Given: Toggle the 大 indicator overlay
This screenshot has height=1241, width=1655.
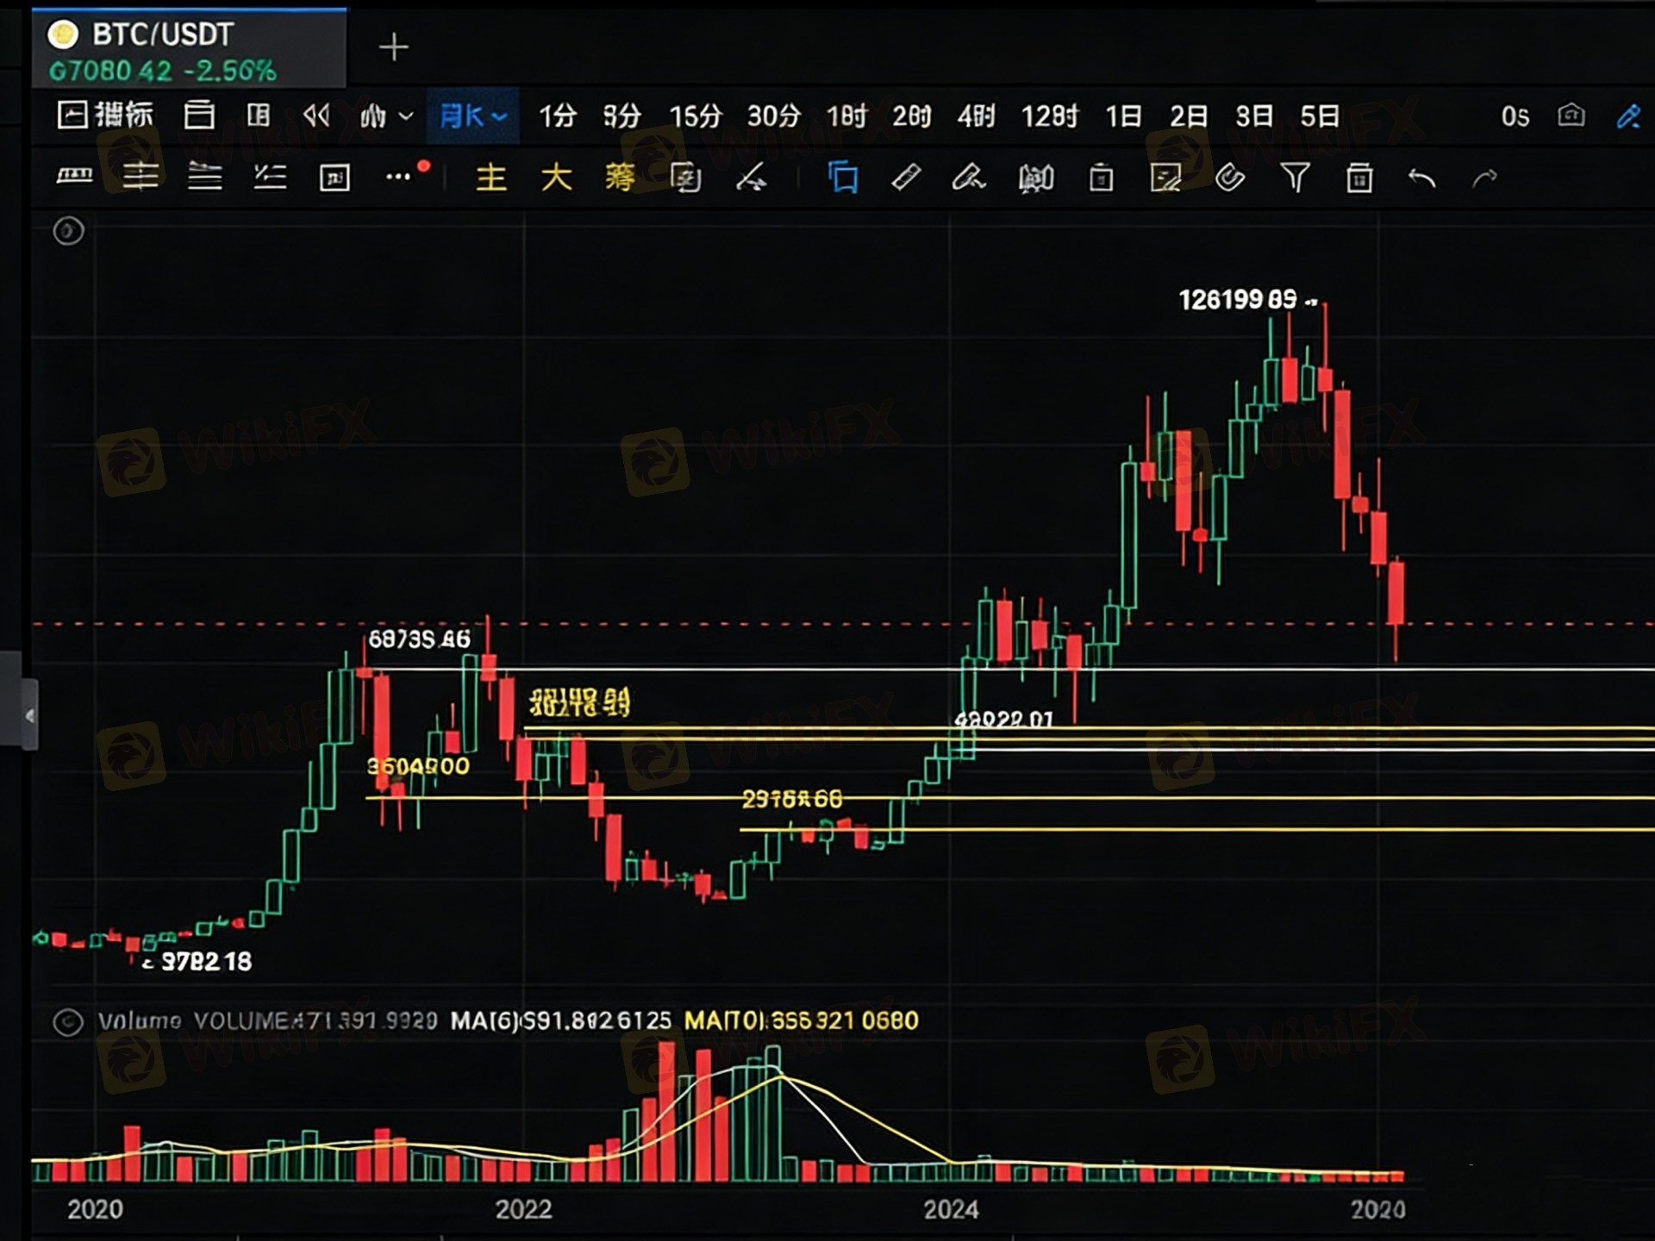Looking at the screenshot, I should (x=556, y=178).
